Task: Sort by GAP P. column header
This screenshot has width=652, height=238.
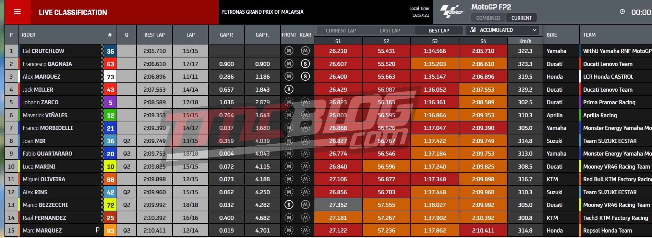Action: [226, 35]
